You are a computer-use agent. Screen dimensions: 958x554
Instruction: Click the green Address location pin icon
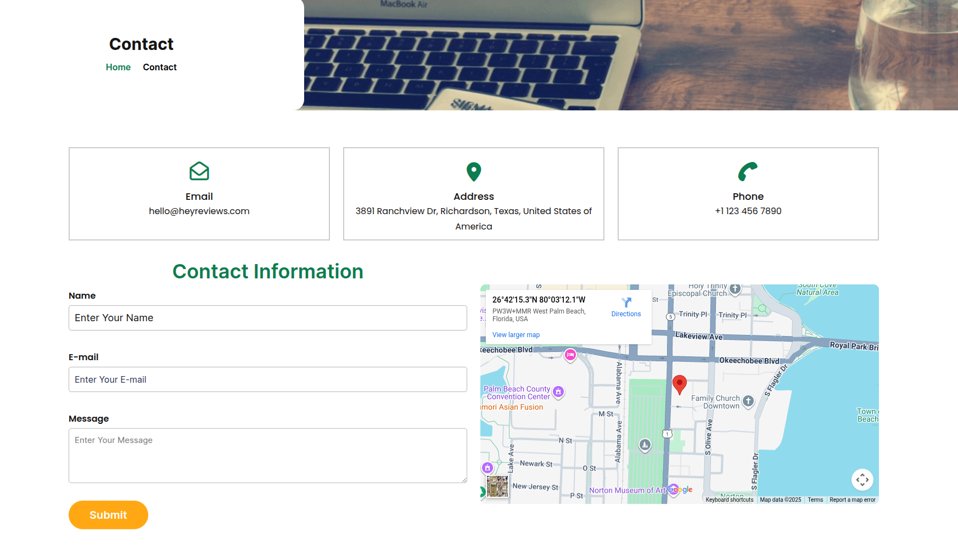(x=474, y=171)
